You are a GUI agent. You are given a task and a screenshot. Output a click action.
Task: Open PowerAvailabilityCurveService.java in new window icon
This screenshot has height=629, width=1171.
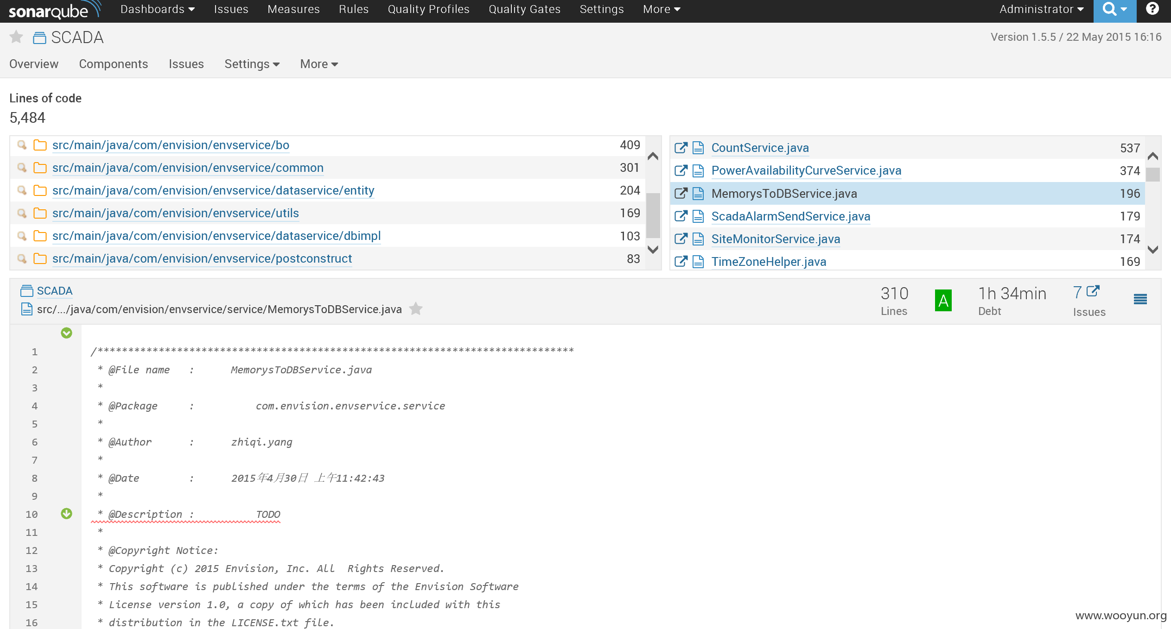tap(681, 170)
